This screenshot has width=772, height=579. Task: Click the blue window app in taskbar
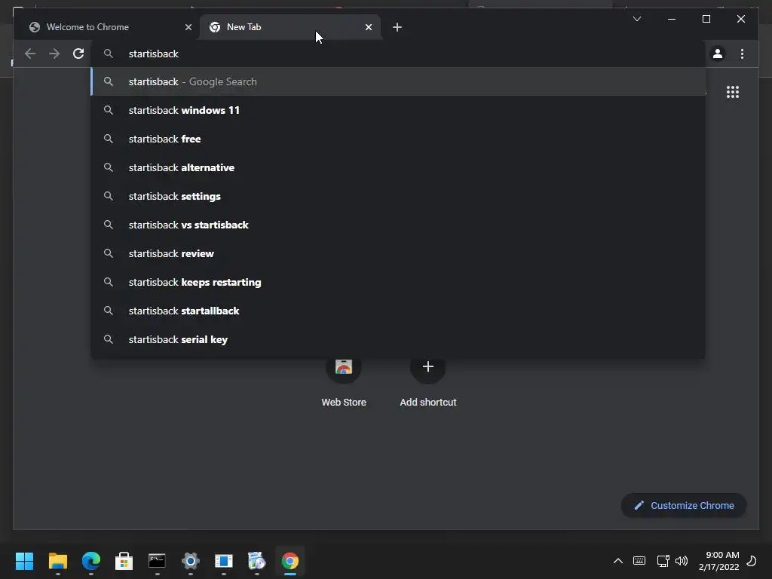pyautogui.click(x=223, y=561)
